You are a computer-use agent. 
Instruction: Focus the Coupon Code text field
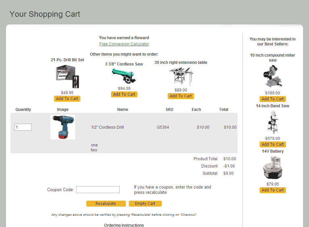98,190
